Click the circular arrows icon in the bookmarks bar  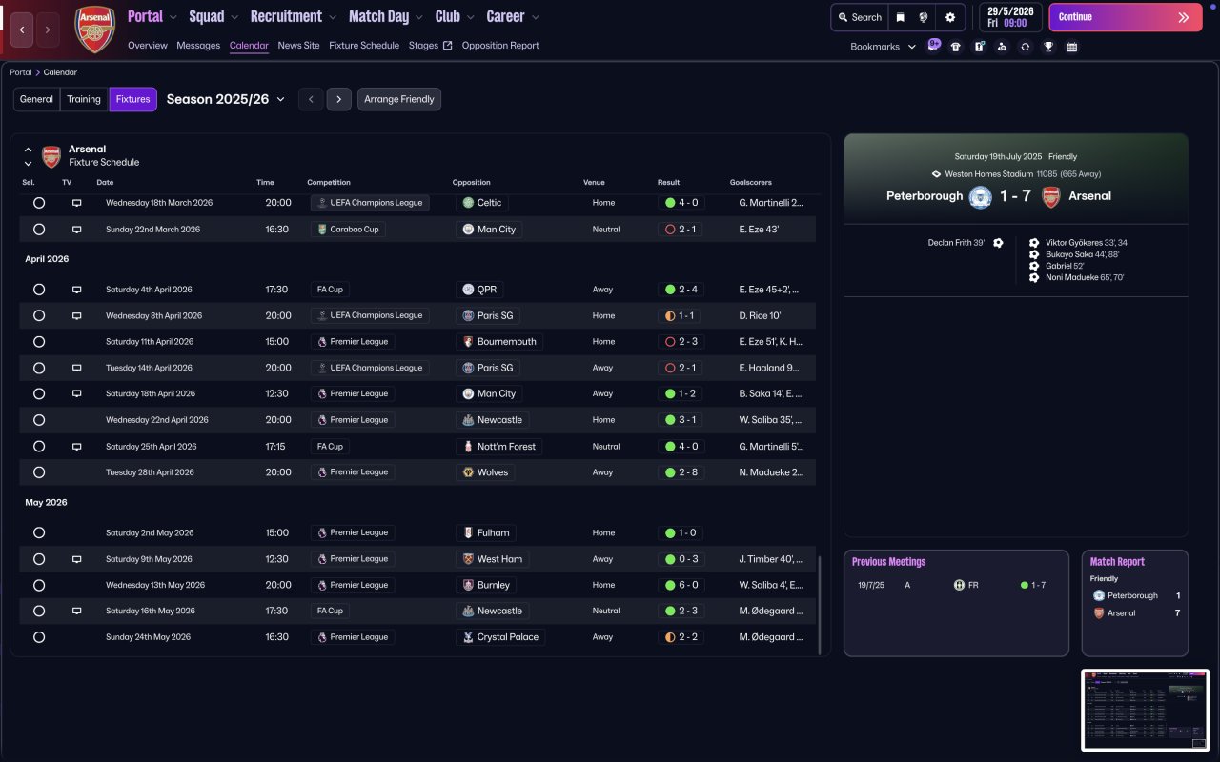(1025, 47)
